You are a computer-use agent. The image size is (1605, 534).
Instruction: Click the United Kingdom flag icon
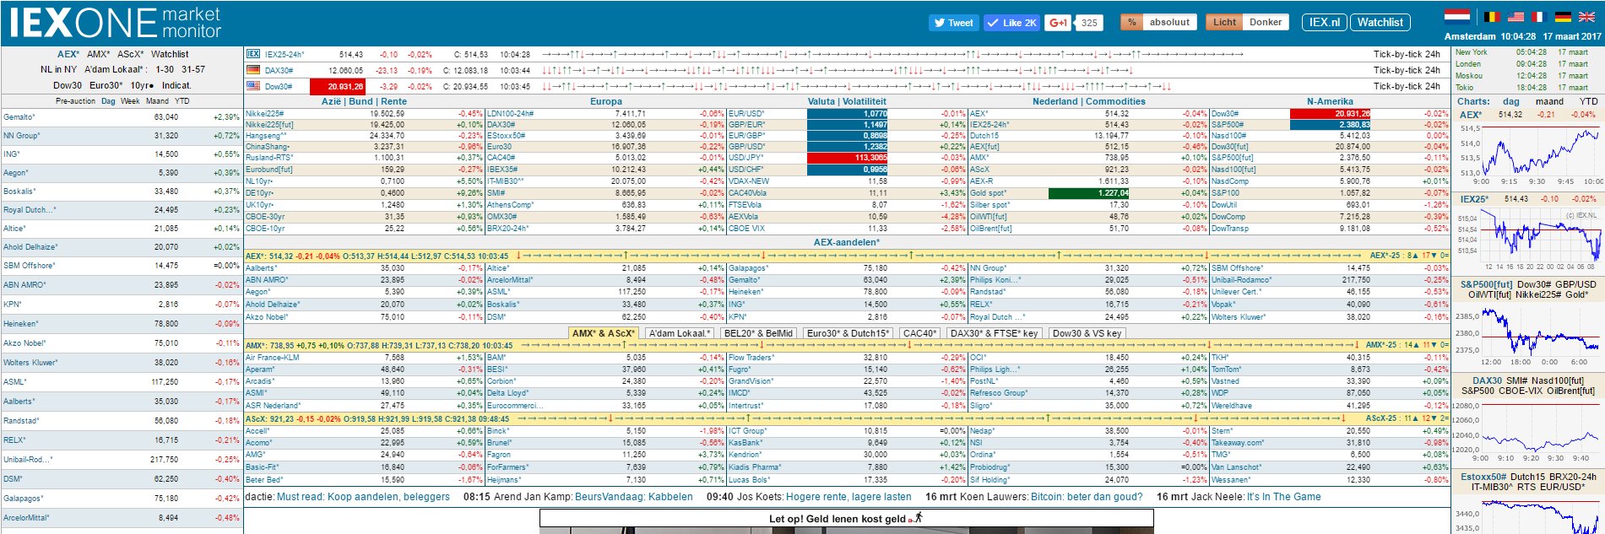pos(1586,17)
